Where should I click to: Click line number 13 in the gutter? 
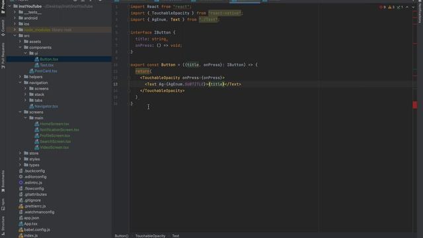(x=116, y=84)
